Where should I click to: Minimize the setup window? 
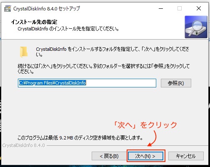point(161,8)
